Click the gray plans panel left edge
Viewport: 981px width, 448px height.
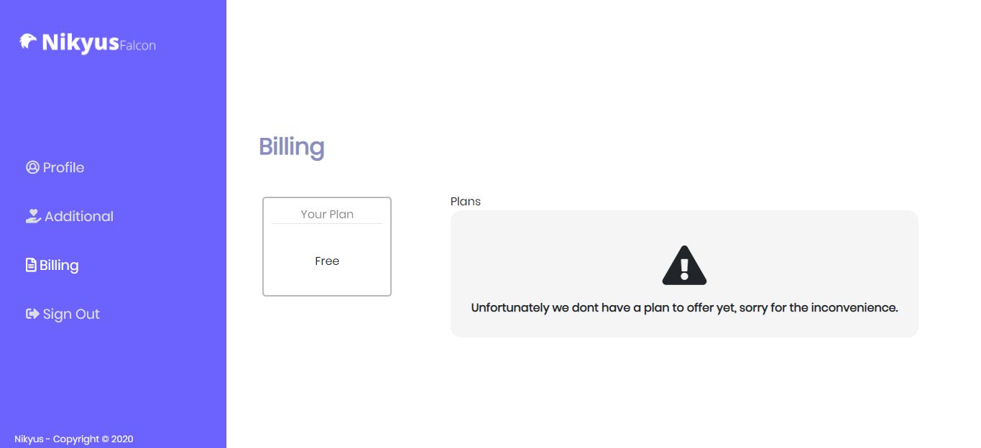click(457, 274)
